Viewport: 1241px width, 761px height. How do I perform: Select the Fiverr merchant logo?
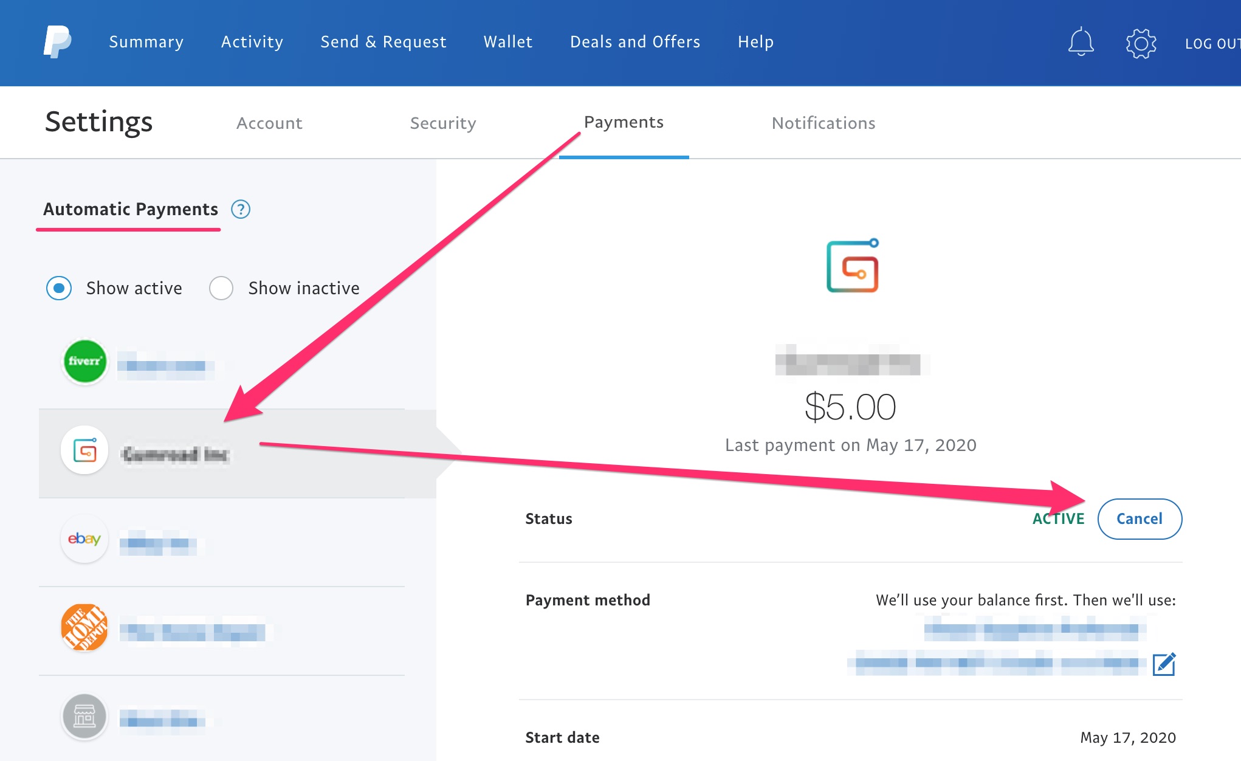tap(85, 362)
